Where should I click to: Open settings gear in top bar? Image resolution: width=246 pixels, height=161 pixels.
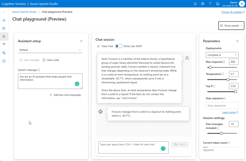pyautogui.click(x=203, y=4)
